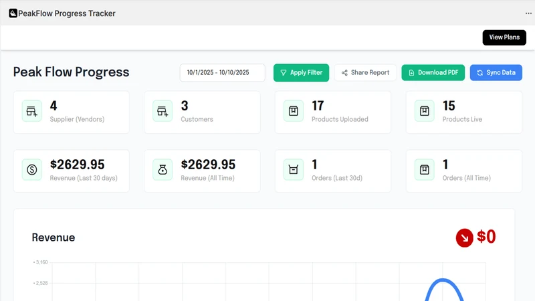Viewport: 535px width, 301px height.
Task: Click the refresh arrows icon on Sync Data
Action: tap(479, 73)
